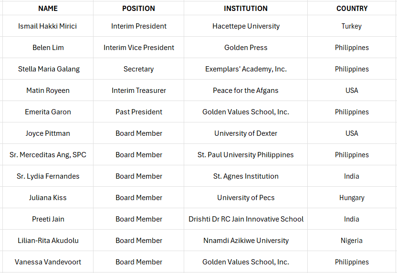Image resolution: width=397 pixels, height=273 pixels.
Task: Click the St. Agnes Institution cell
Action: (x=246, y=176)
